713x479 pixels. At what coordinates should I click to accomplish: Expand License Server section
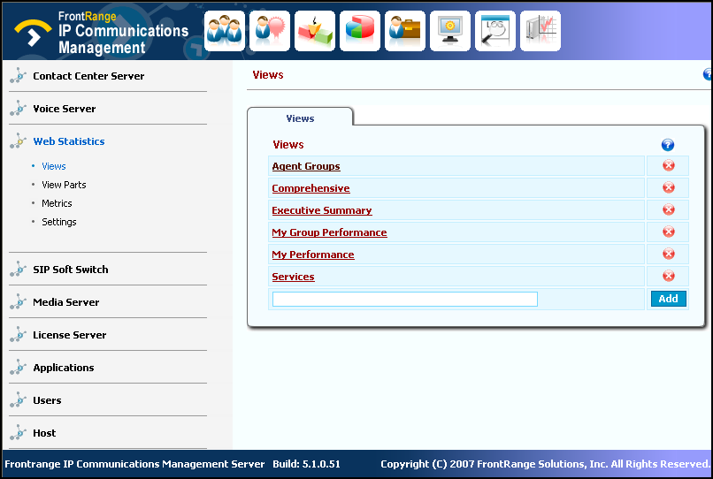tap(70, 335)
